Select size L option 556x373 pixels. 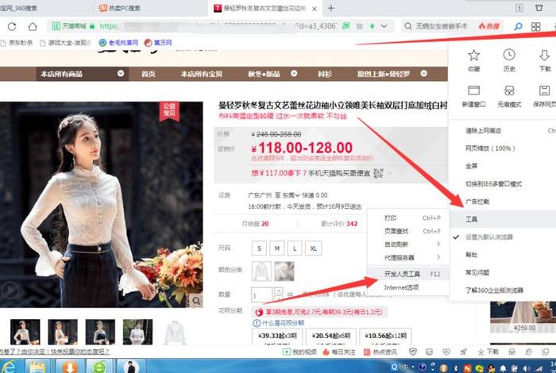(x=295, y=248)
